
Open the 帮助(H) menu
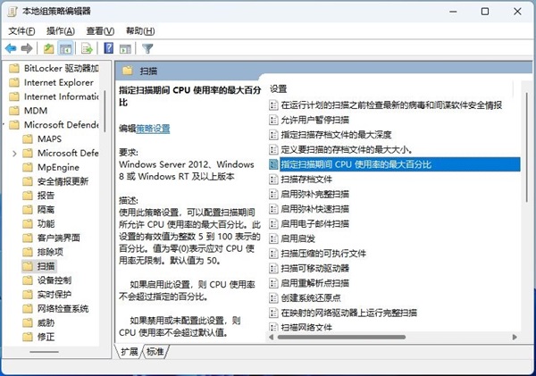[140, 31]
